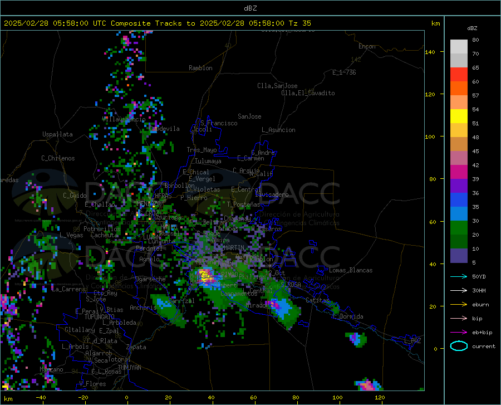The height and width of the screenshot is (405, 501).
Task: Select the light blue 30–35 dBZ swatch
Action: 459,214
